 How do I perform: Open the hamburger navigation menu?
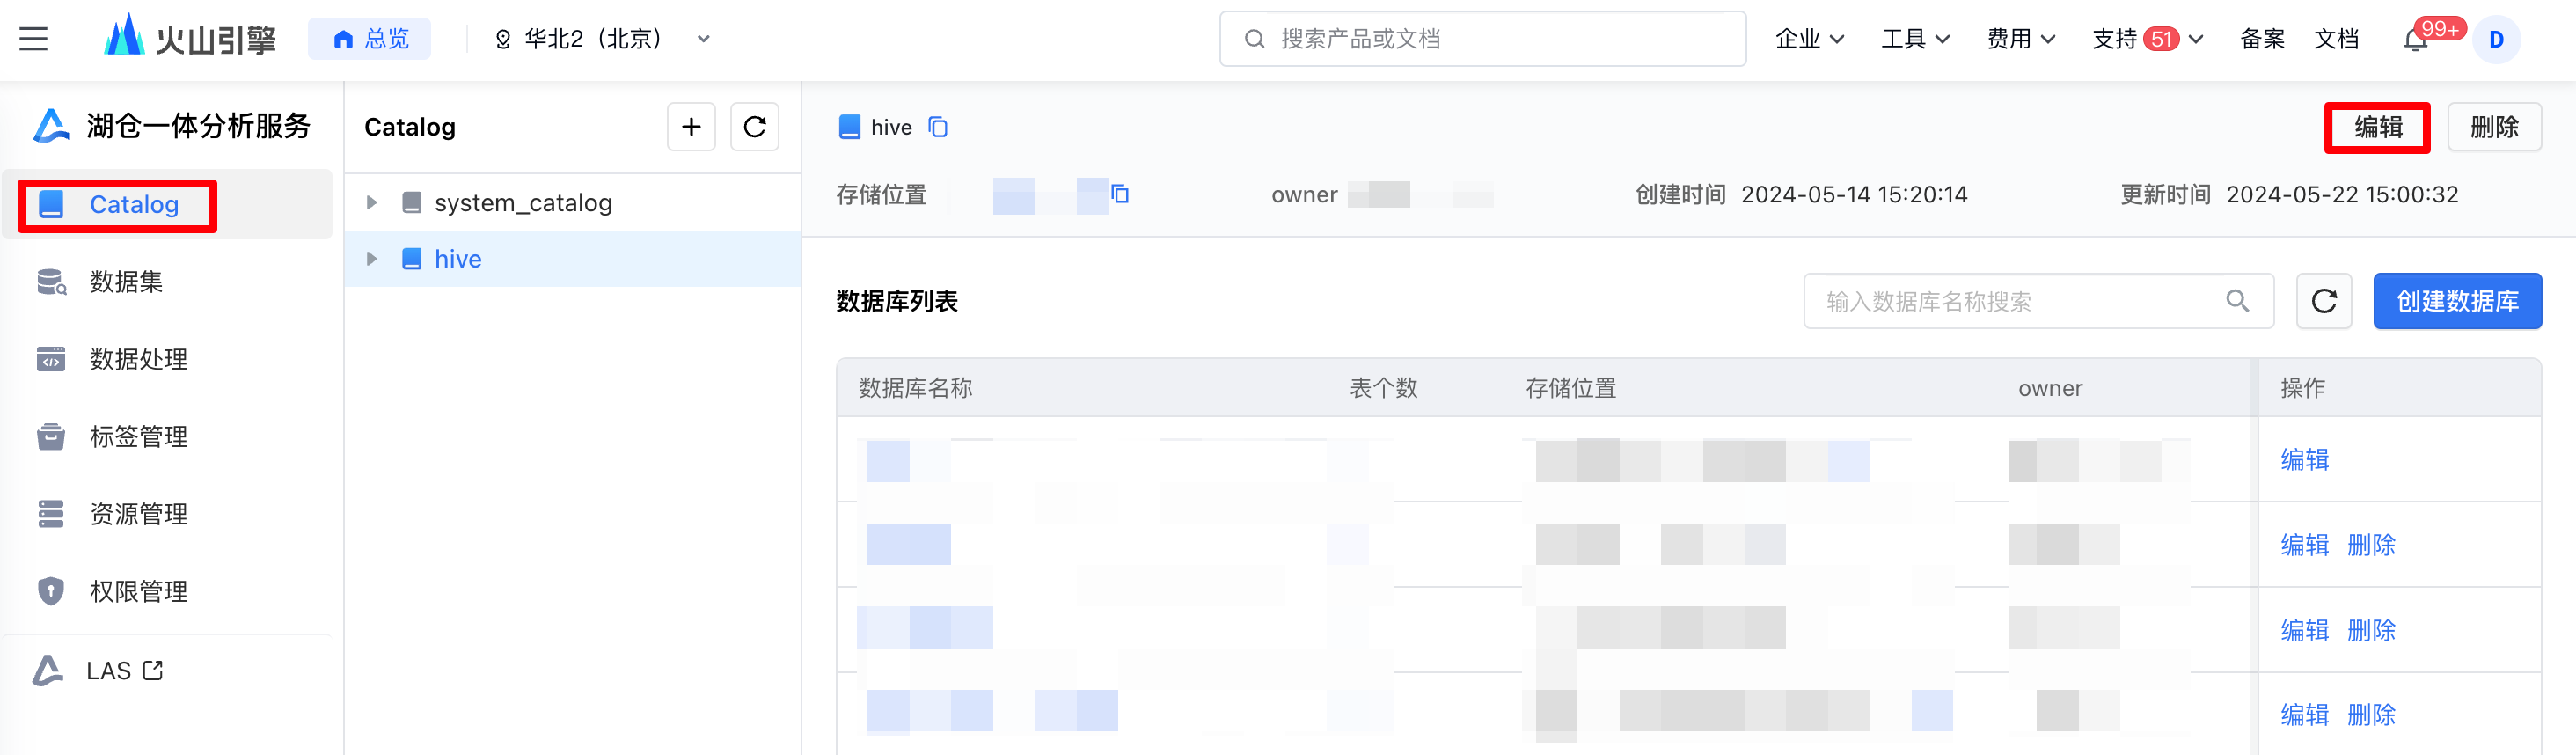coord(34,39)
